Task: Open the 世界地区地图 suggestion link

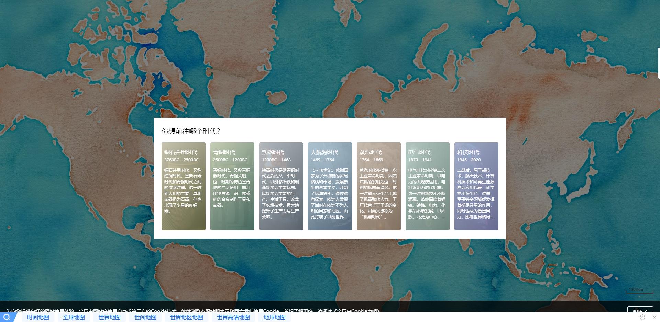Action: click(x=187, y=317)
